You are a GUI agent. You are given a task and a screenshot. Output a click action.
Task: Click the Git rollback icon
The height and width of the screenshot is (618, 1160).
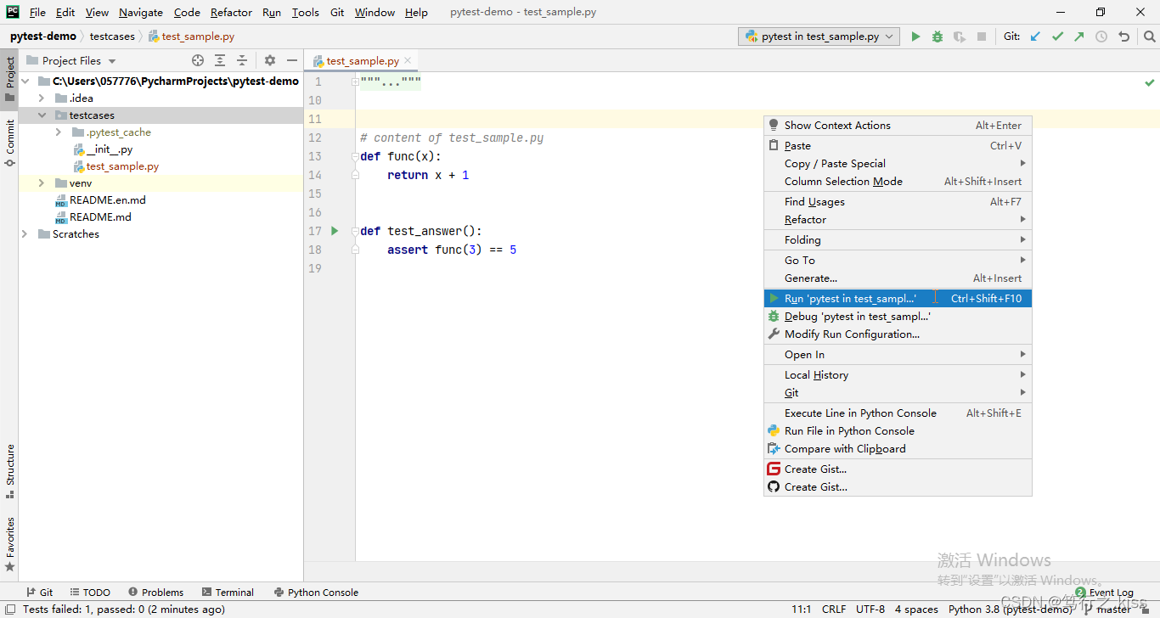tap(1124, 37)
